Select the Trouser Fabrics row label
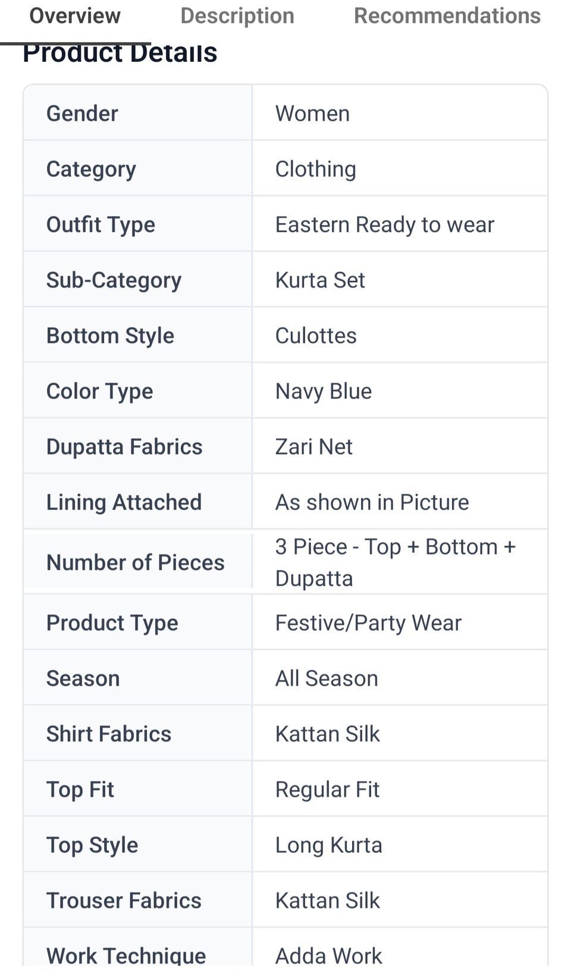 pos(124,900)
